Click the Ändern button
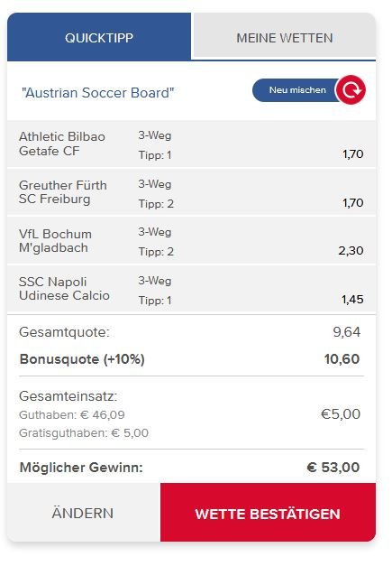 83,513
